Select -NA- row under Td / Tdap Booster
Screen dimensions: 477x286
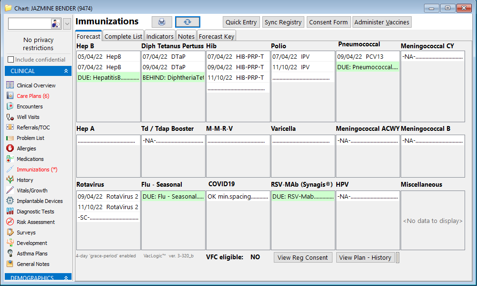point(173,141)
